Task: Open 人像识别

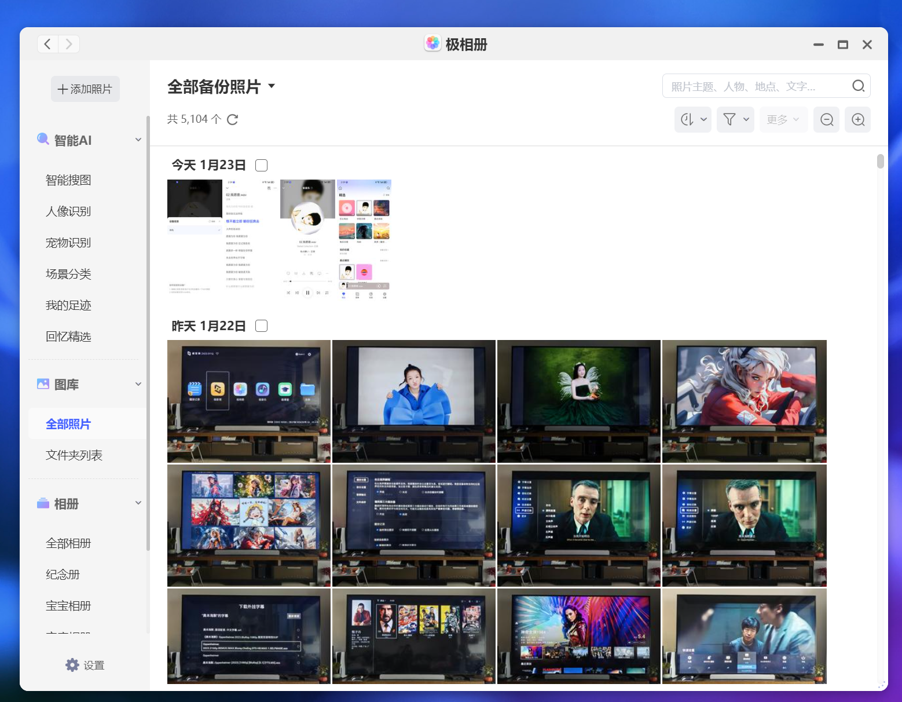Action: click(x=68, y=211)
